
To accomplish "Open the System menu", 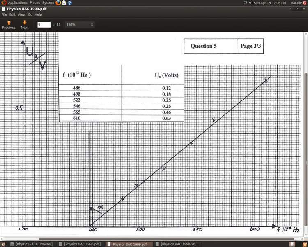I will pos(48,3).
